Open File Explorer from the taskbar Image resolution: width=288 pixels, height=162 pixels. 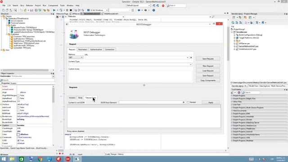(x=12, y=159)
